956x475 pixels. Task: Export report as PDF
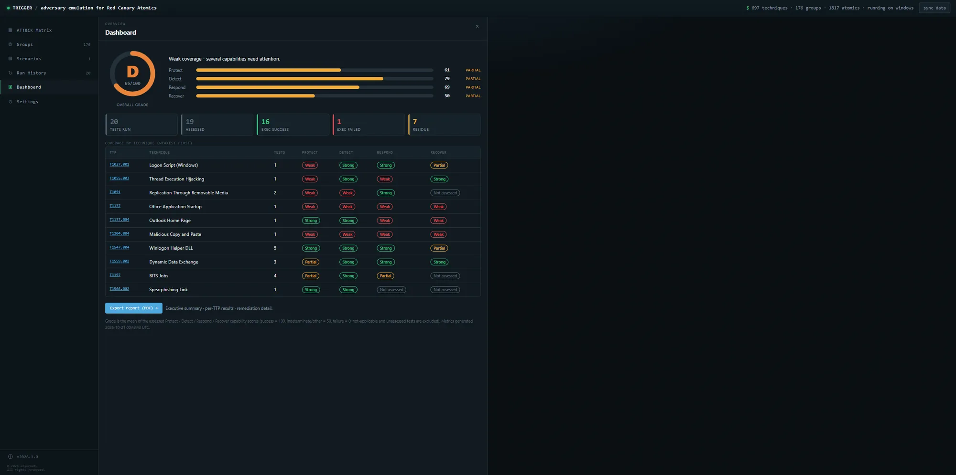[x=133, y=308]
